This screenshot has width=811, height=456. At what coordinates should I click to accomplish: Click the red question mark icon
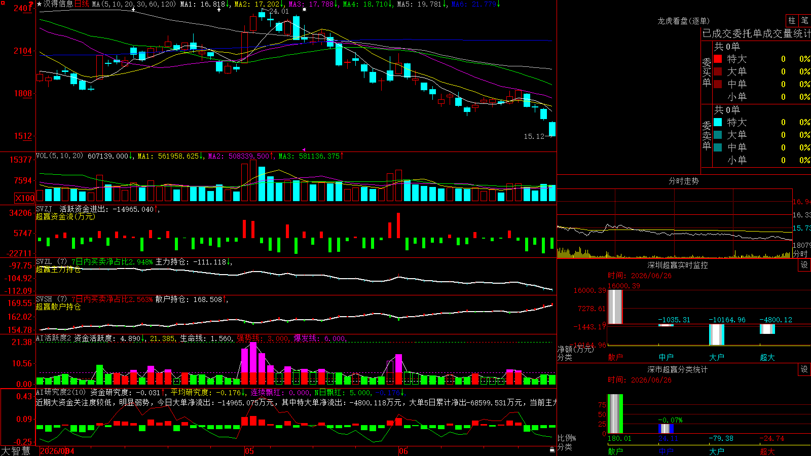coord(31,4)
